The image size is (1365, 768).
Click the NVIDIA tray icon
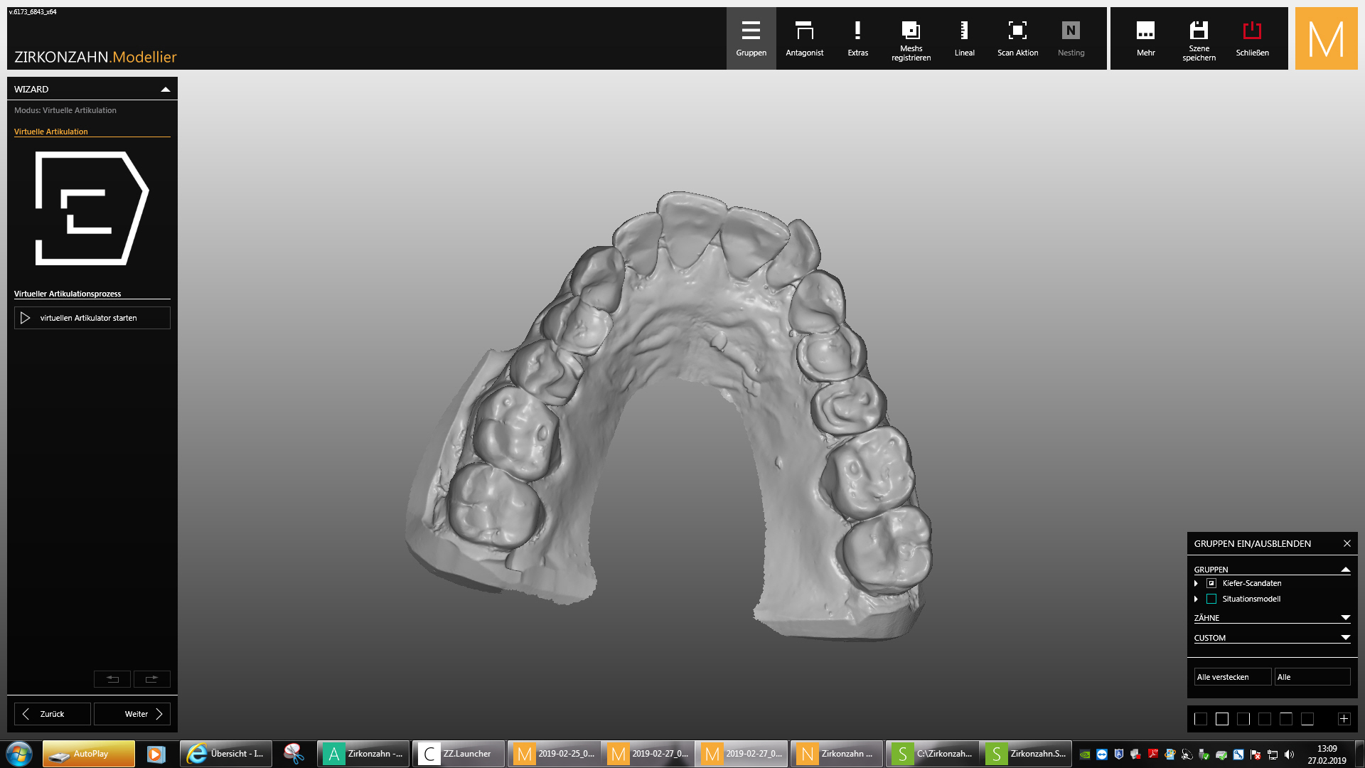click(x=1085, y=754)
